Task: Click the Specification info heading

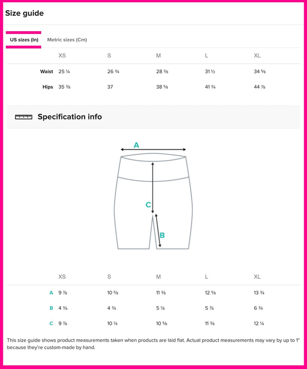Action: point(70,117)
